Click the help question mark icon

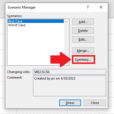[x=88, y=7]
